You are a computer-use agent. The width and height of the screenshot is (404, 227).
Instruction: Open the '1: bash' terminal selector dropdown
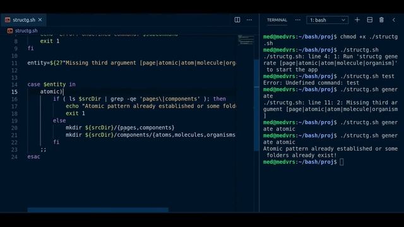click(x=327, y=20)
